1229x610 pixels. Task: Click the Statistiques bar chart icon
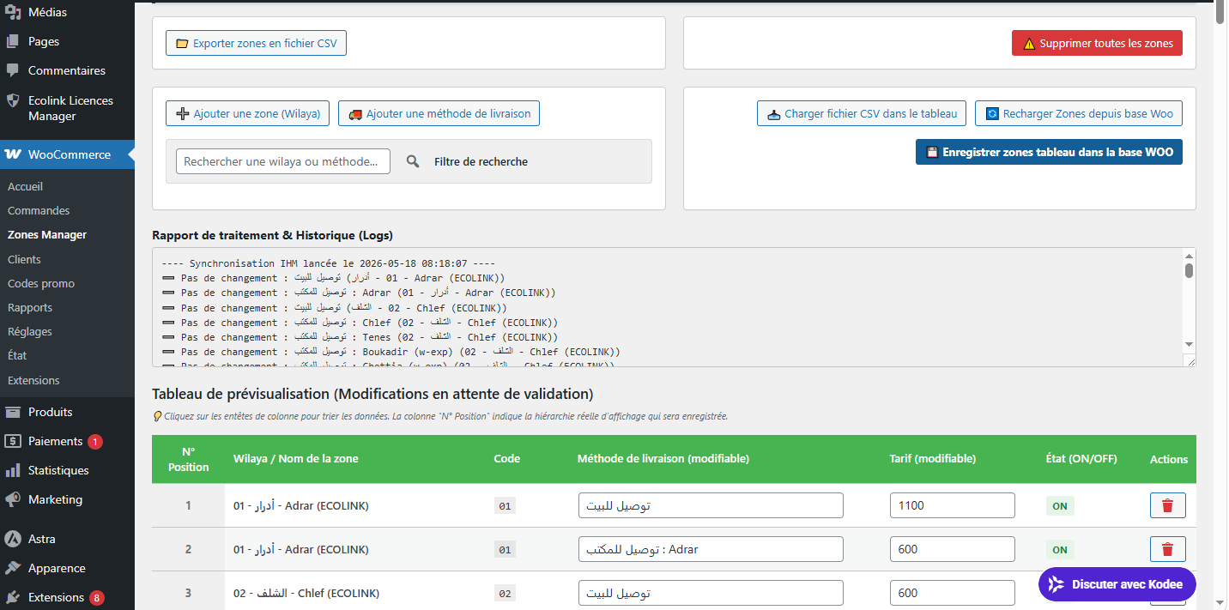pyautogui.click(x=13, y=470)
